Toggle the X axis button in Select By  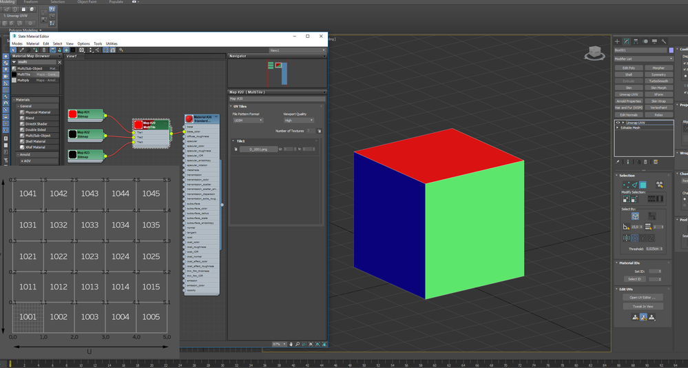(x=635, y=238)
